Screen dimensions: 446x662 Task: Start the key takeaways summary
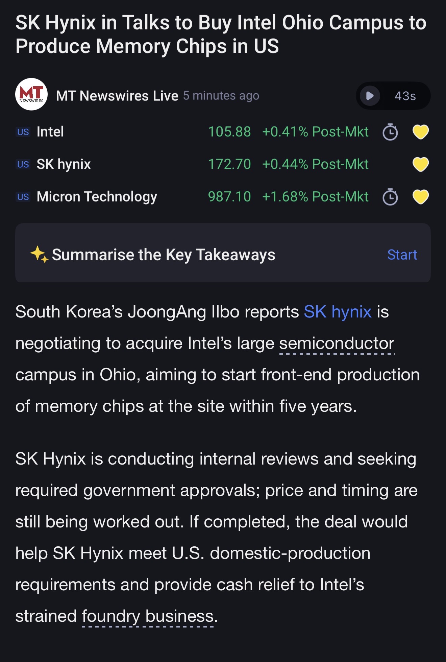[402, 255]
